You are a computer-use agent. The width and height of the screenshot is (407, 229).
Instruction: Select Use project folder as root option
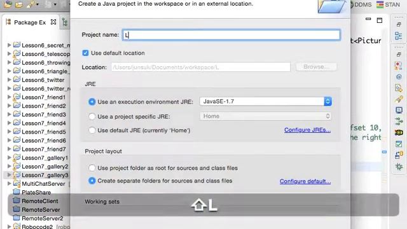coord(92,168)
